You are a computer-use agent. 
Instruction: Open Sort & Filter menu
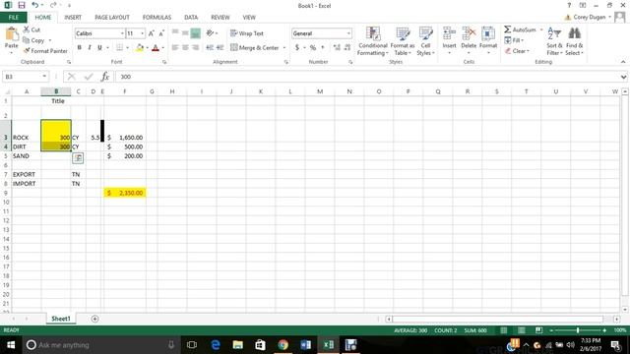point(554,41)
